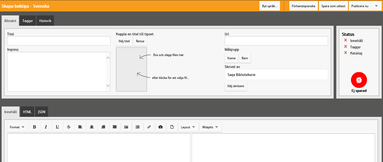Click Välj titel button
Screen dimensions: 383x162
point(124,41)
